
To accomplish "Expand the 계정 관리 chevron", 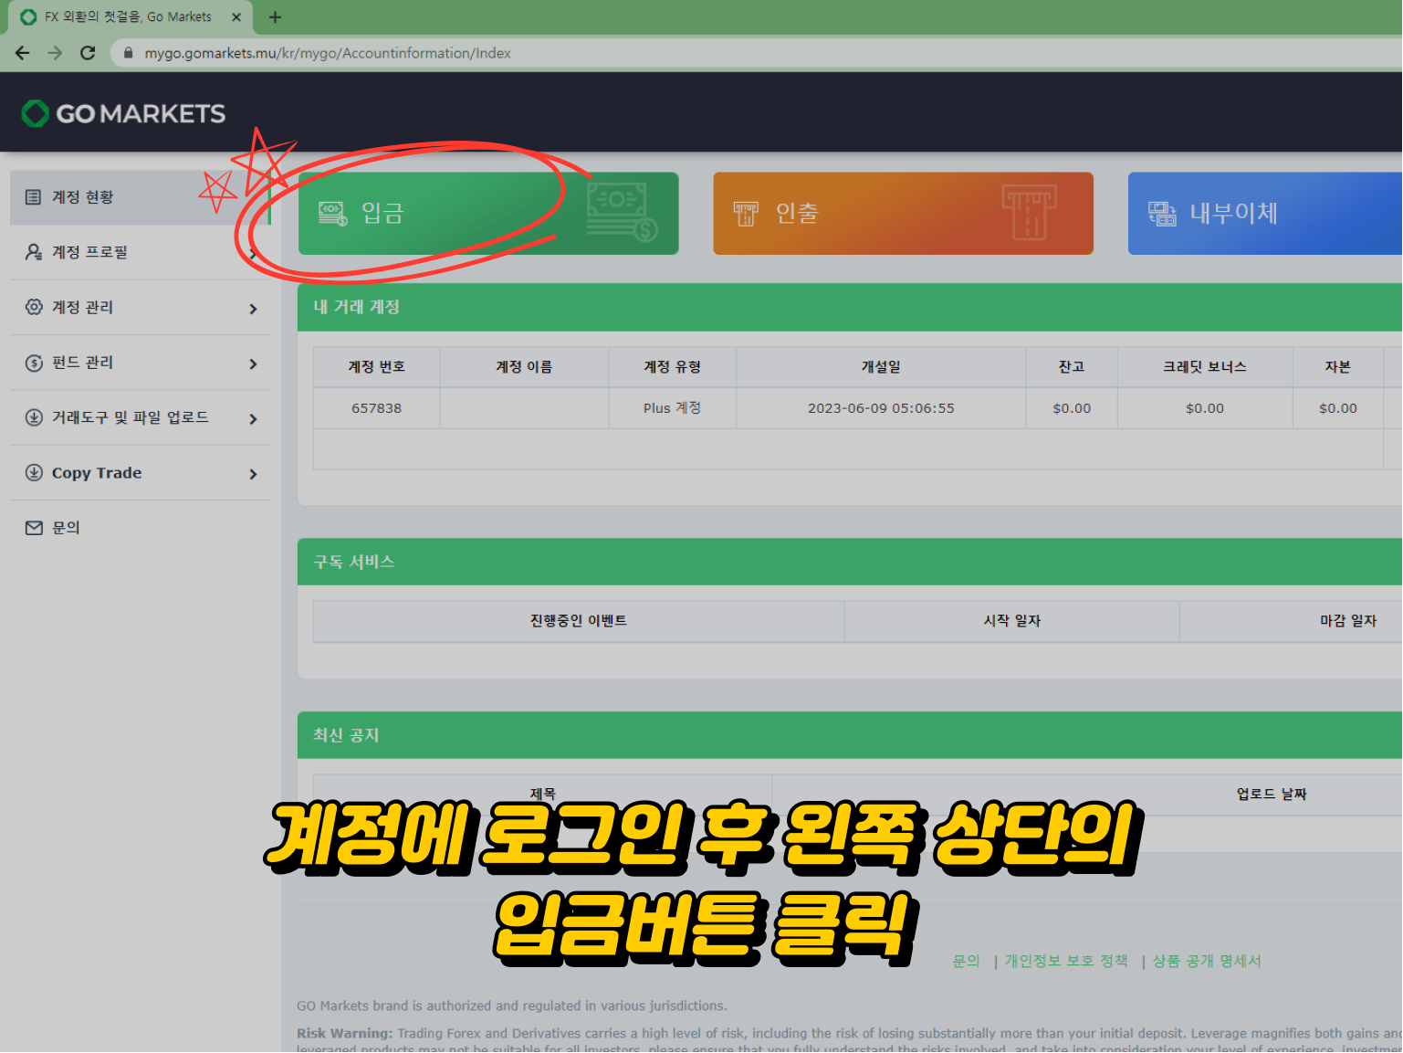I will 253,309.
